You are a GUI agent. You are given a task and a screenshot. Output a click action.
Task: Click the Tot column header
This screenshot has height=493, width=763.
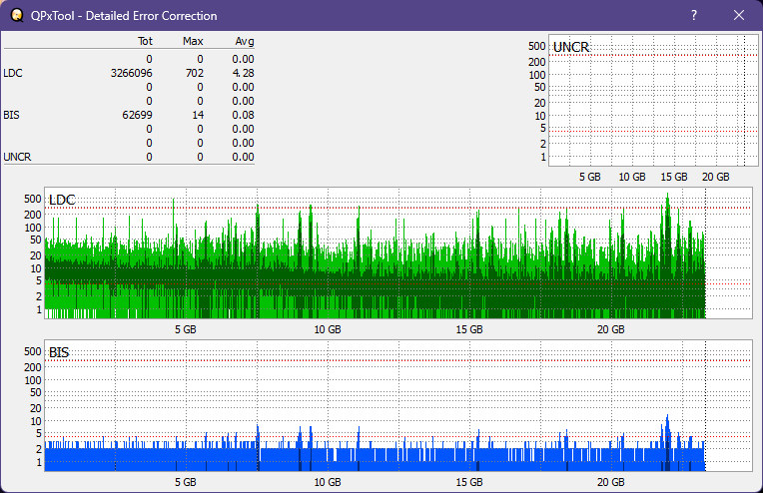(x=145, y=41)
